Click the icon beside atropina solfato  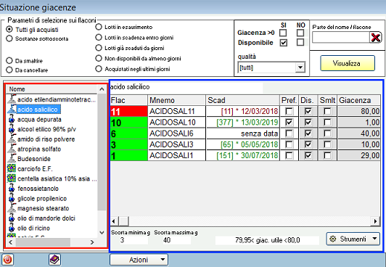click(x=12, y=149)
